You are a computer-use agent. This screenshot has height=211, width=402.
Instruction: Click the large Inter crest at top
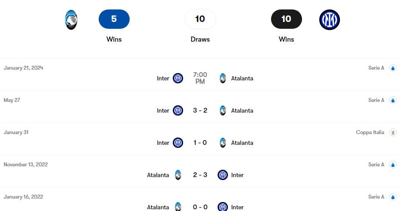(x=330, y=20)
